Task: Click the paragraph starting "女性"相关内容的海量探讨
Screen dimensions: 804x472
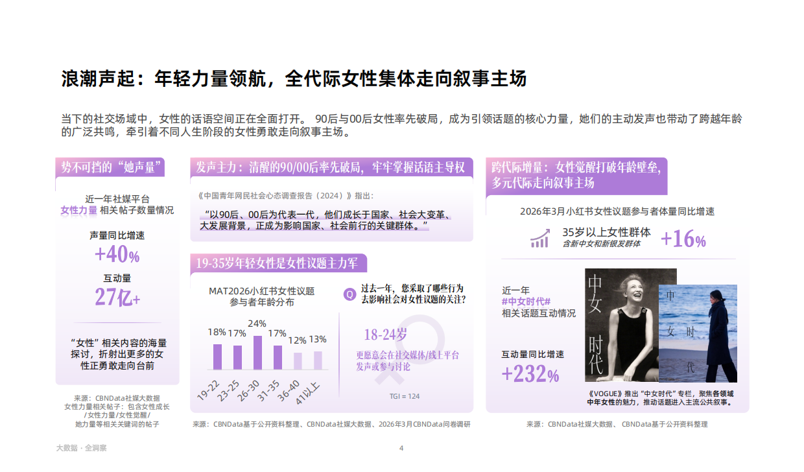Action: pyautogui.click(x=117, y=354)
